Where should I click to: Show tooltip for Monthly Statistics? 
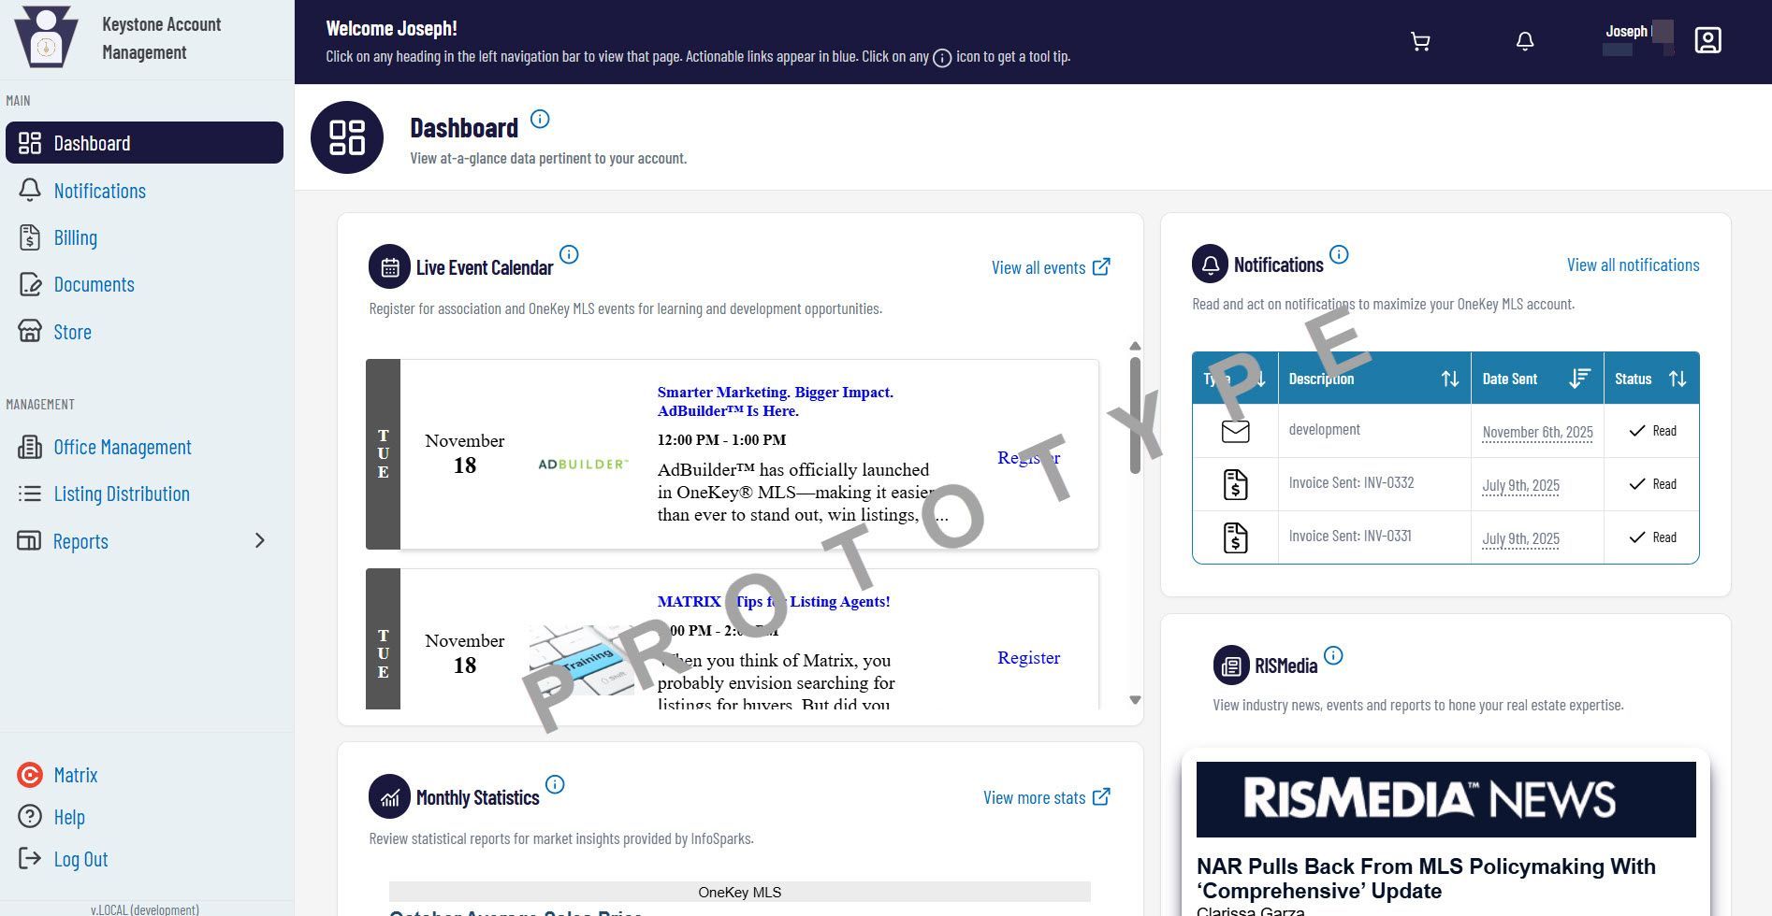click(555, 784)
